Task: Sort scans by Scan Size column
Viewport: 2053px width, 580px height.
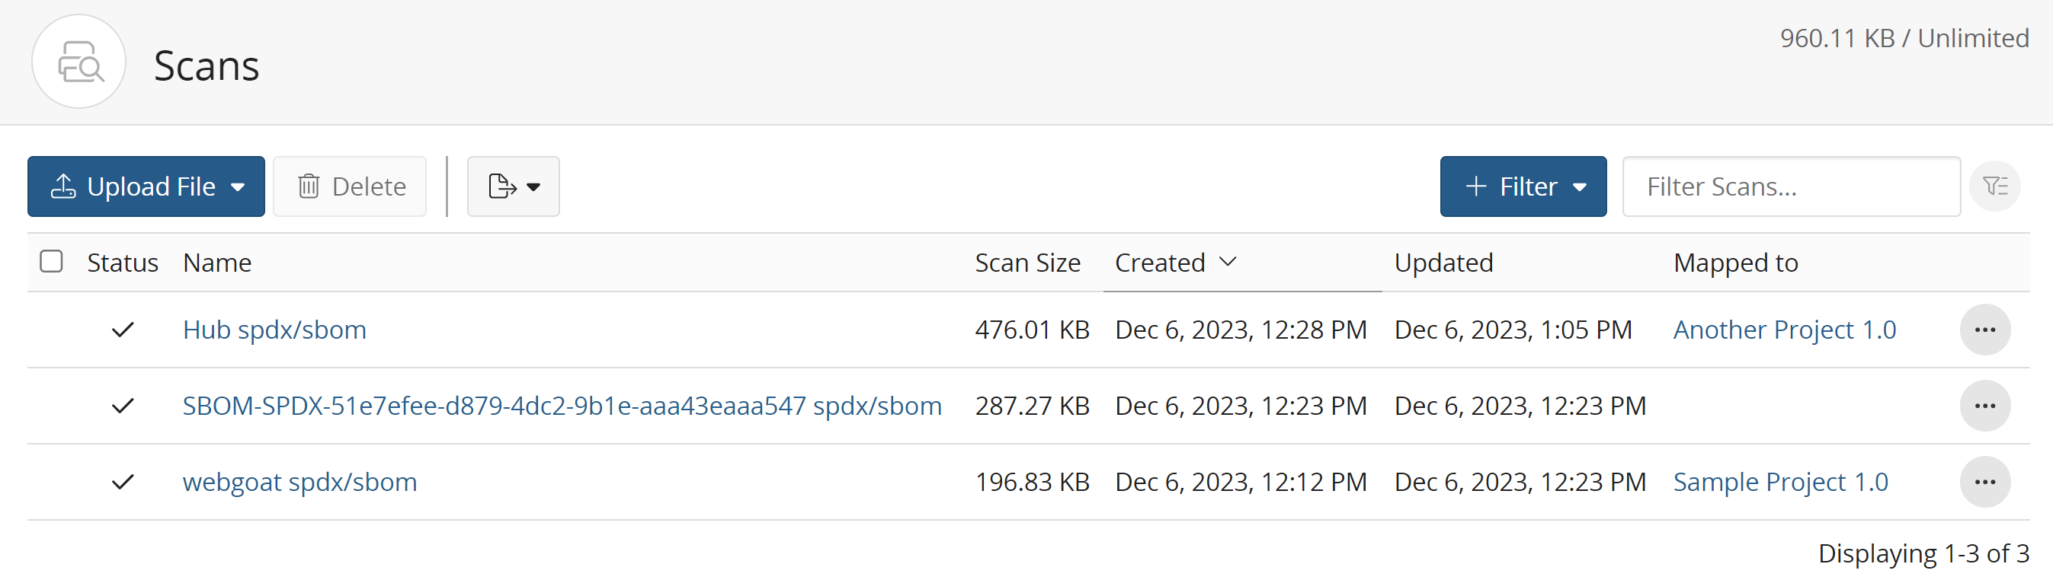Action: pos(1027,263)
